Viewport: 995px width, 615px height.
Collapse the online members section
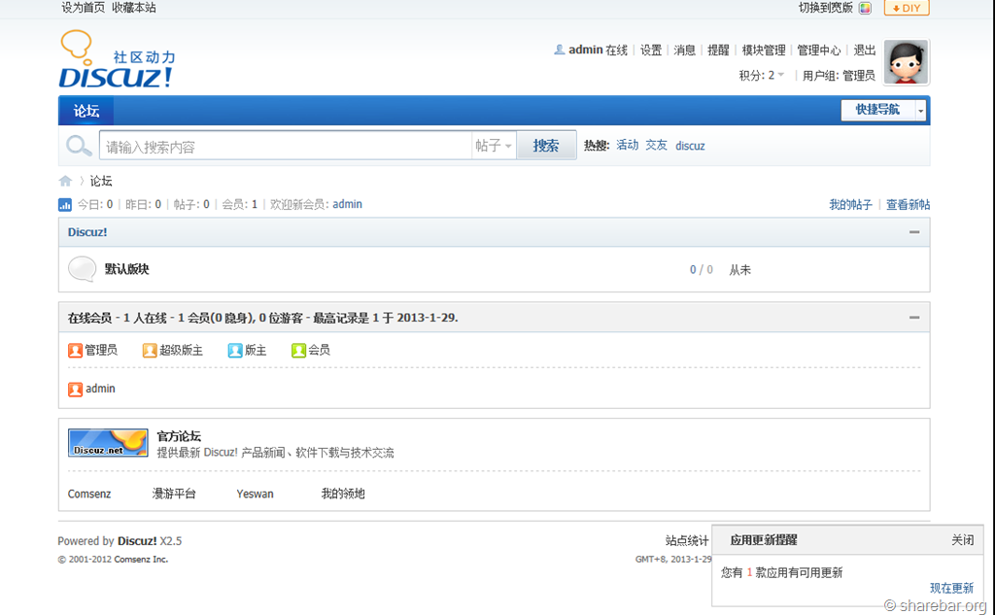[x=913, y=318]
